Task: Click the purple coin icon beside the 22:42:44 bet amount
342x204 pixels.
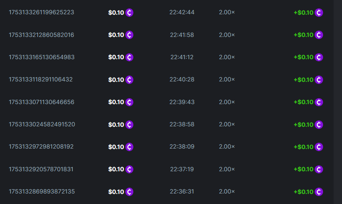Action: [130, 13]
